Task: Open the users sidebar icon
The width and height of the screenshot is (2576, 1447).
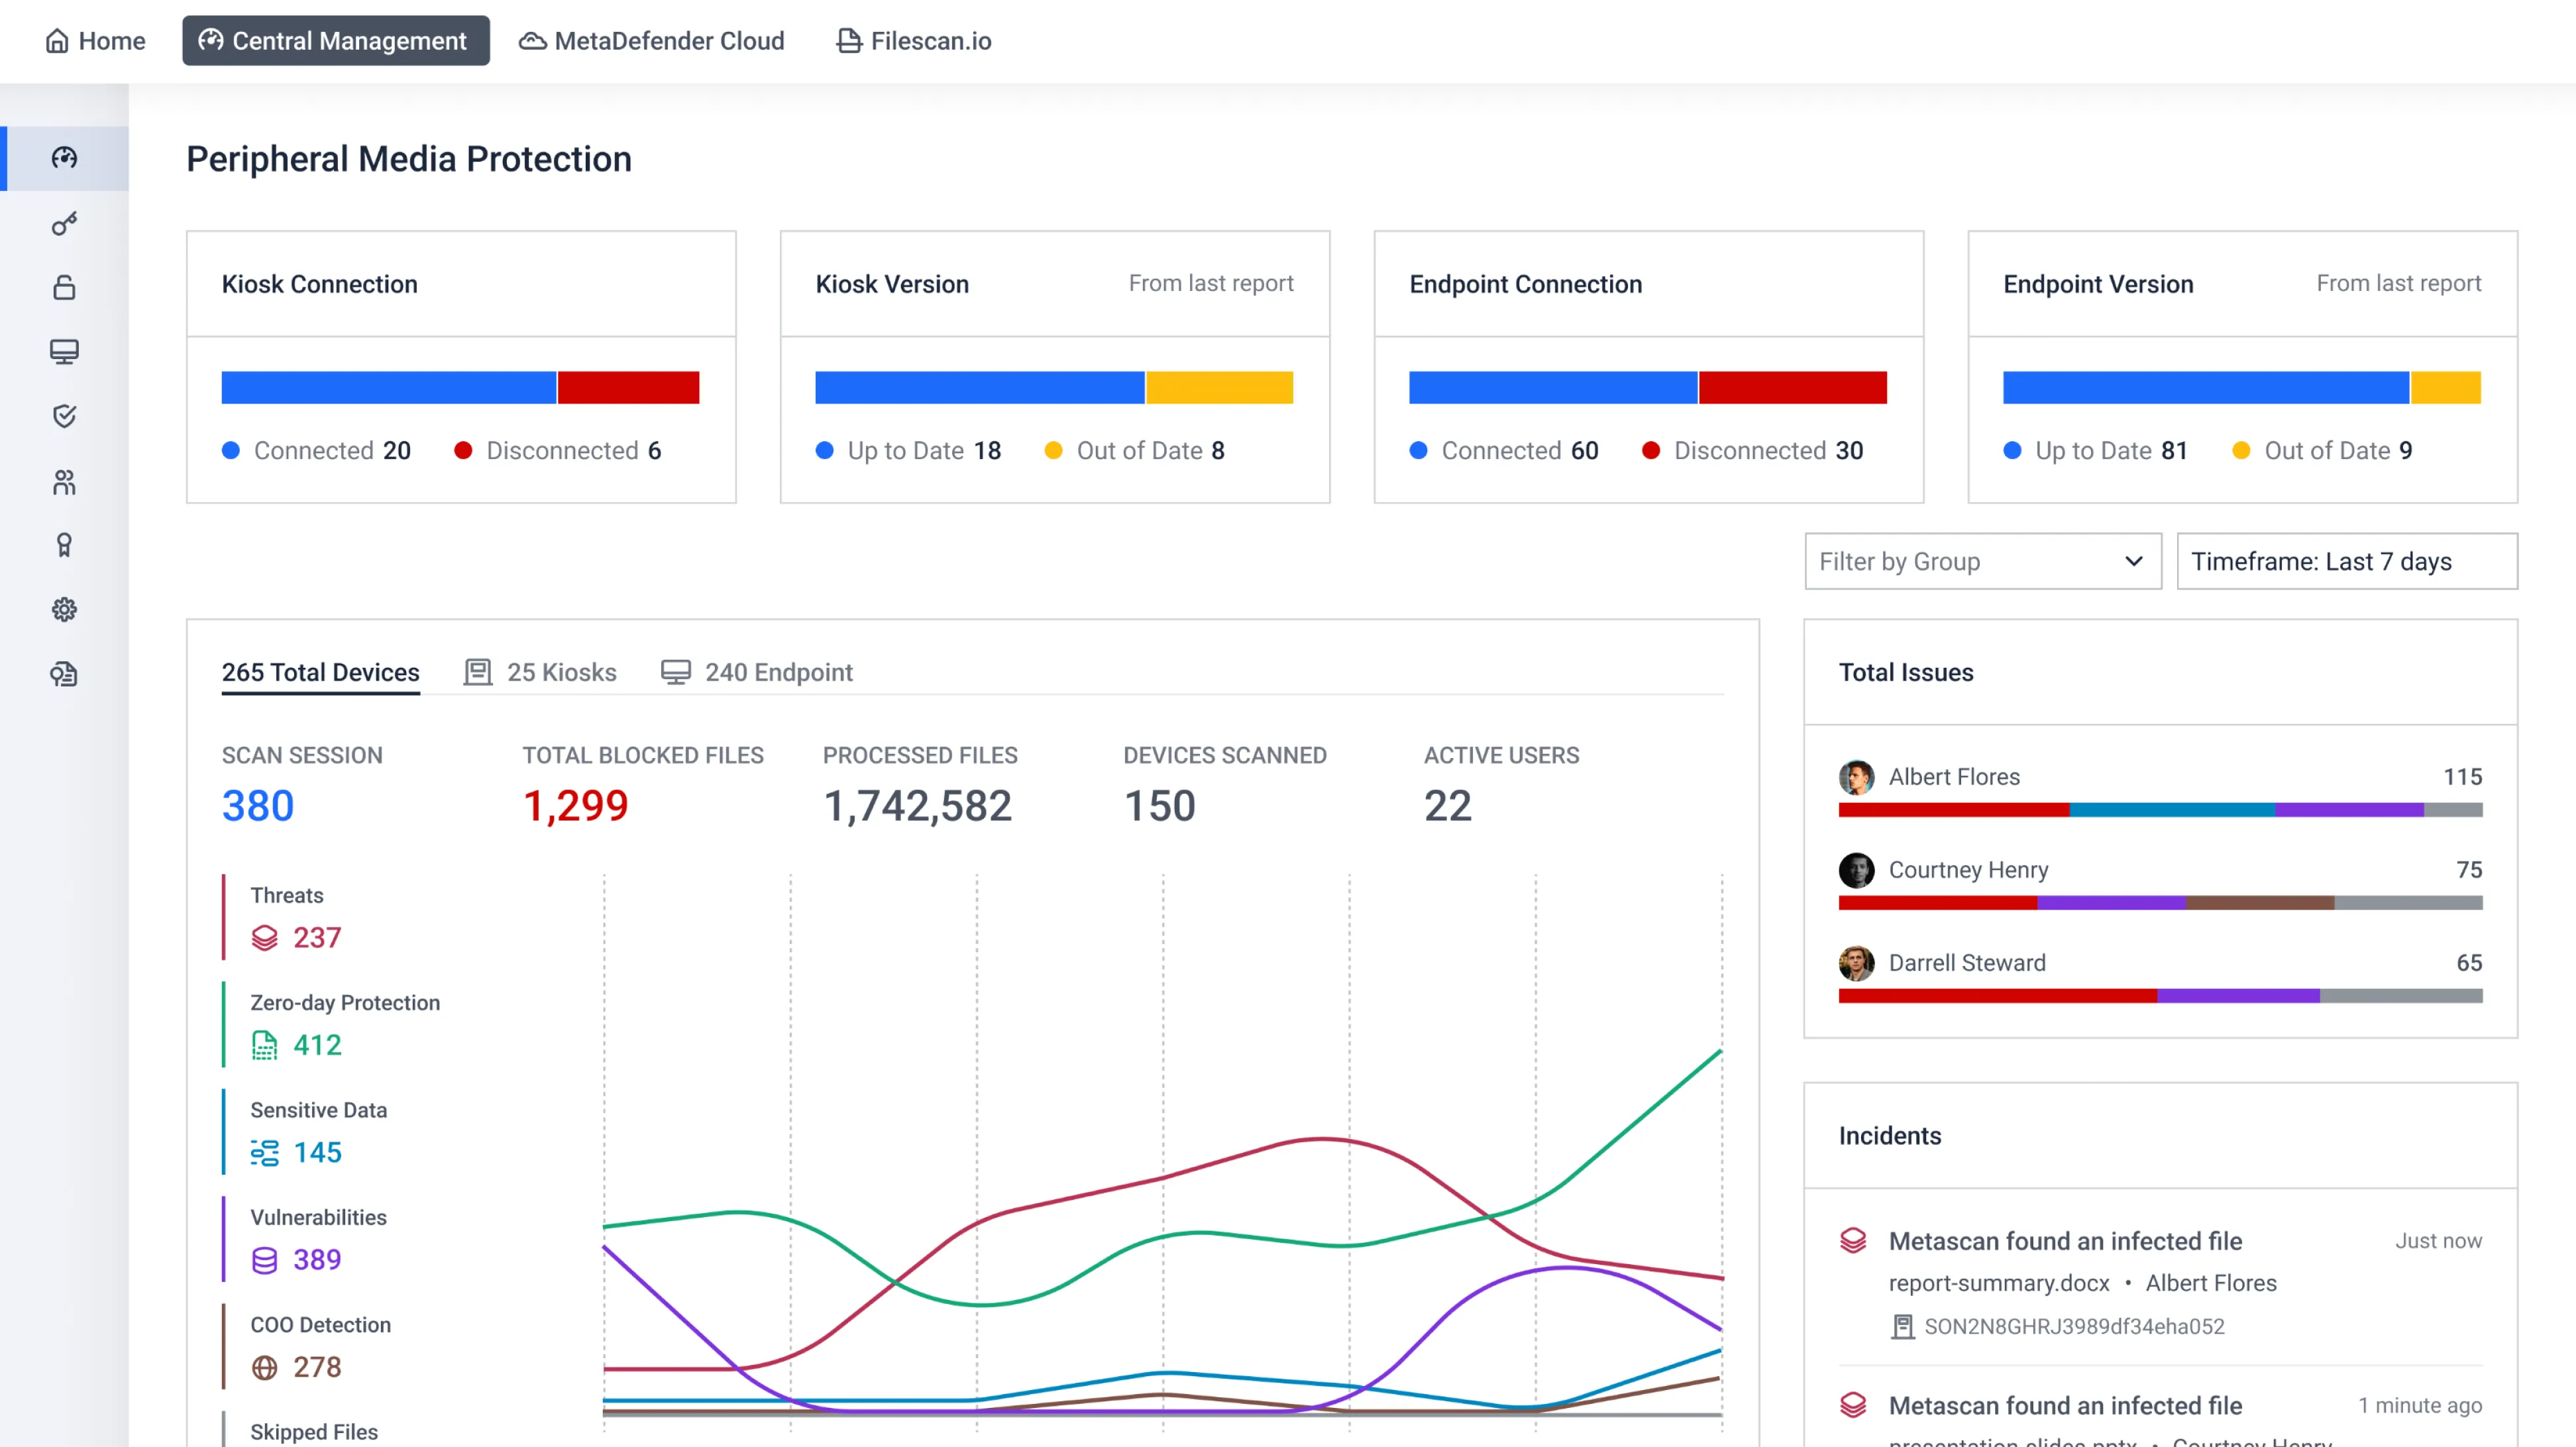Action: (64, 482)
